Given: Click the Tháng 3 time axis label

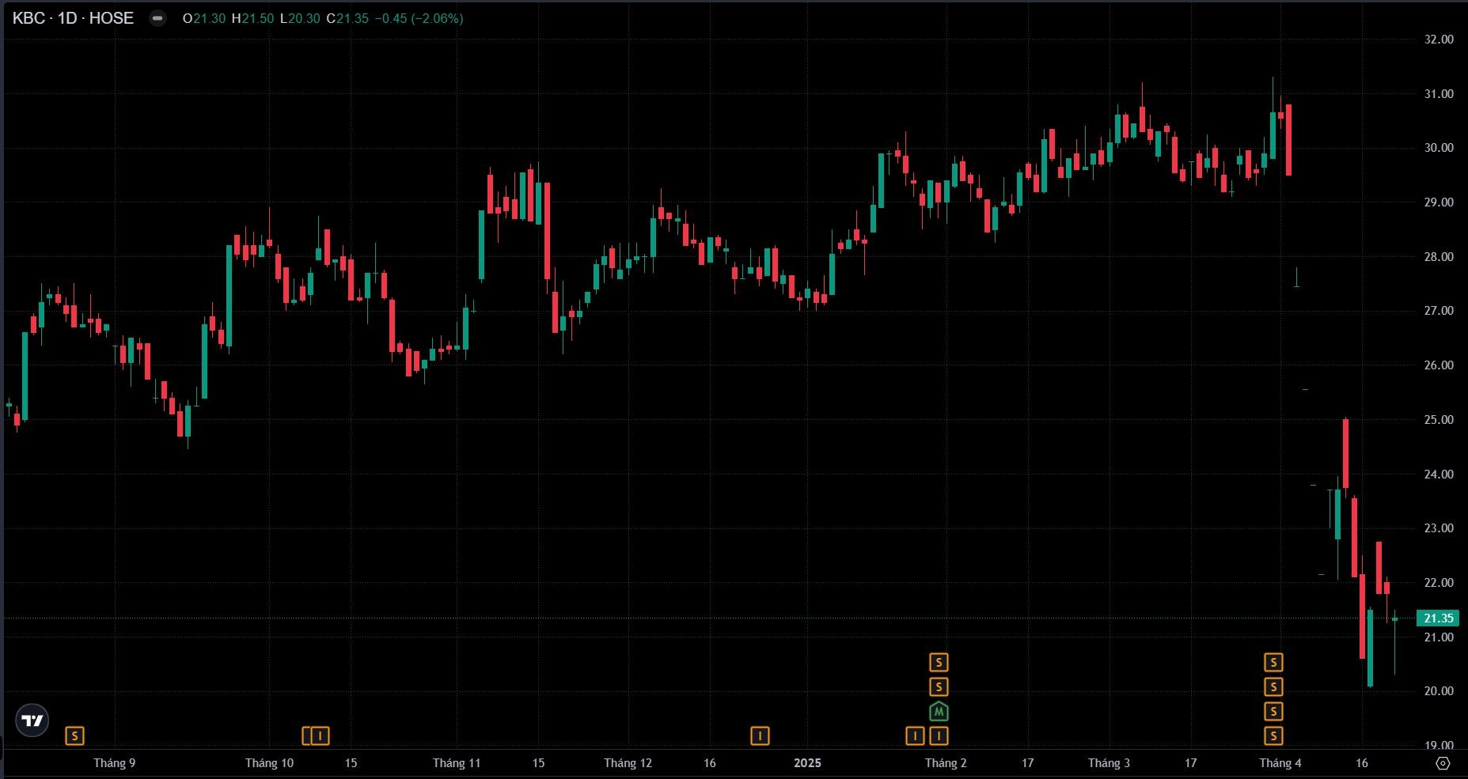Looking at the screenshot, I should [x=1109, y=763].
